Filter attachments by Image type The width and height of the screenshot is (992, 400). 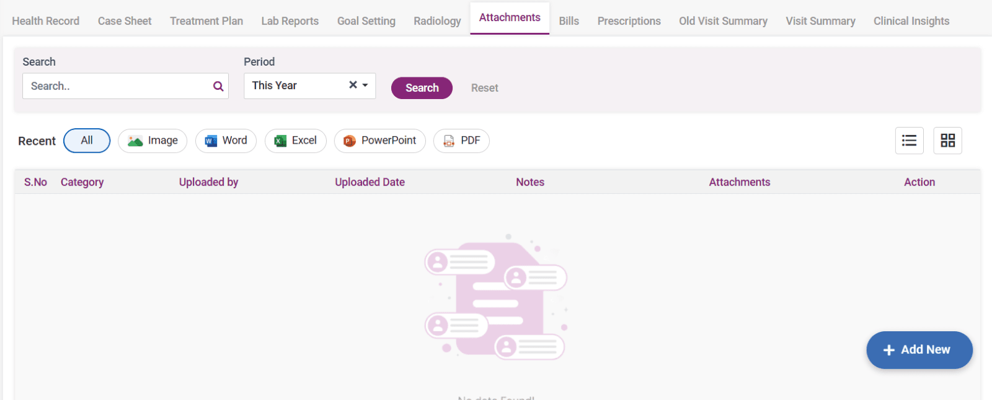(153, 141)
